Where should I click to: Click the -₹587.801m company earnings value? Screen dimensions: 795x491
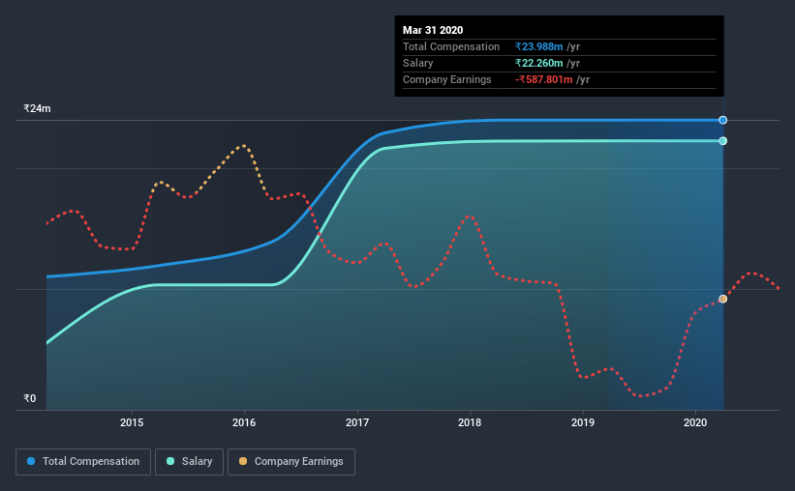pyautogui.click(x=544, y=79)
